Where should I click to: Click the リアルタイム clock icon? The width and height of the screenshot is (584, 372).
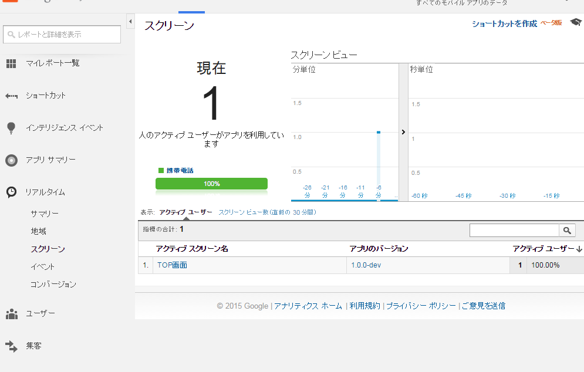click(x=11, y=192)
